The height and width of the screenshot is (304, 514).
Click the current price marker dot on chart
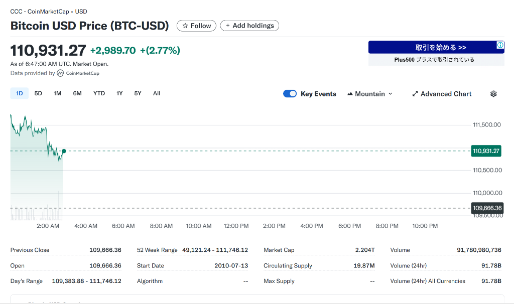pos(64,151)
